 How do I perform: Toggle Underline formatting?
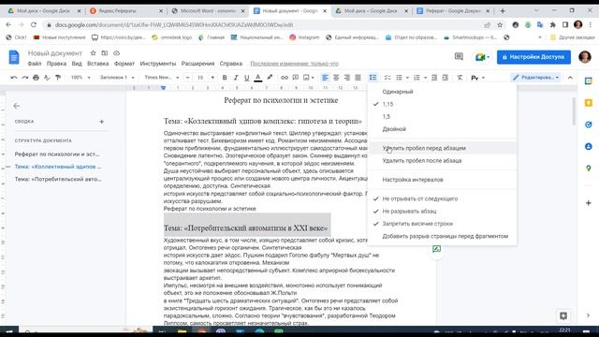(247, 78)
